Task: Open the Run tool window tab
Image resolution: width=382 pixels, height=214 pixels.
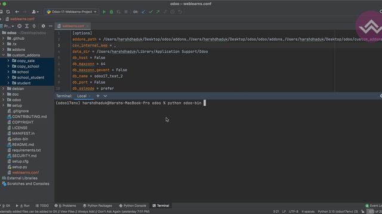Action: 23,206
